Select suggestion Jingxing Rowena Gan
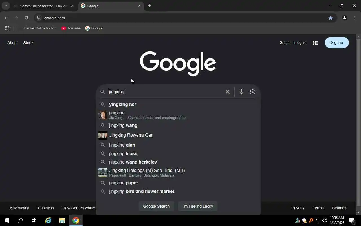Viewport: 361px width, 226px height. point(178,135)
